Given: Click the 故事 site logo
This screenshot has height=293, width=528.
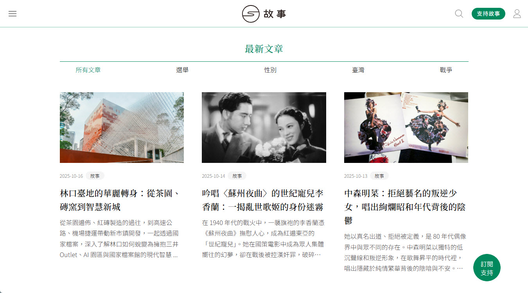Looking at the screenshot, I should click(264, 14).
